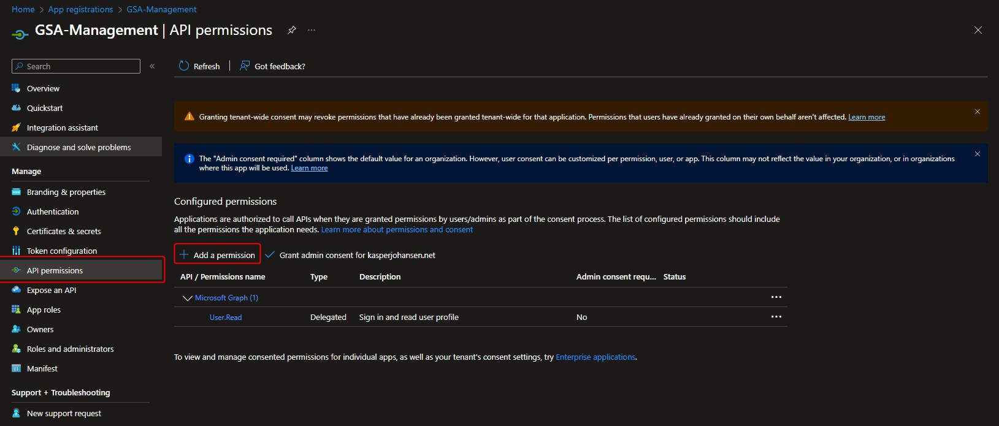Image resolution: width=999 pixels, height=426 pixels.
Task: Click the sidebar Search input field
Action: [81, 66]
